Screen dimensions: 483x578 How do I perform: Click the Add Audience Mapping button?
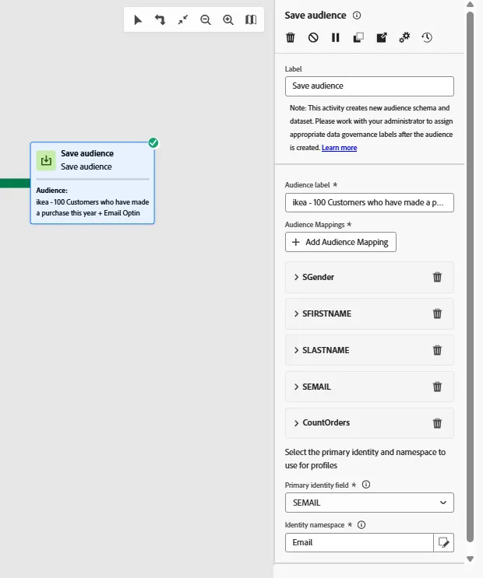340,242
